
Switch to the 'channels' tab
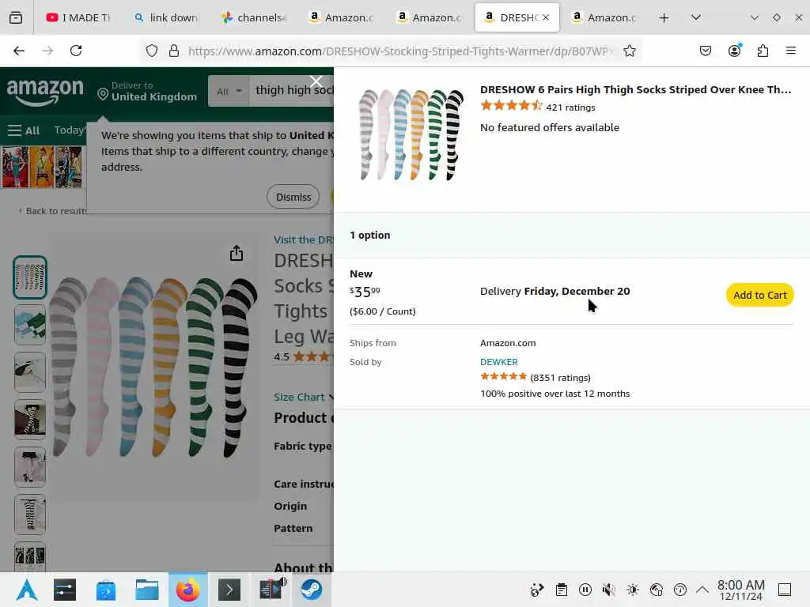tap(254, 17)
